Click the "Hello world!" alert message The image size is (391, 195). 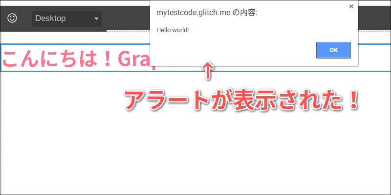point(173,30)
